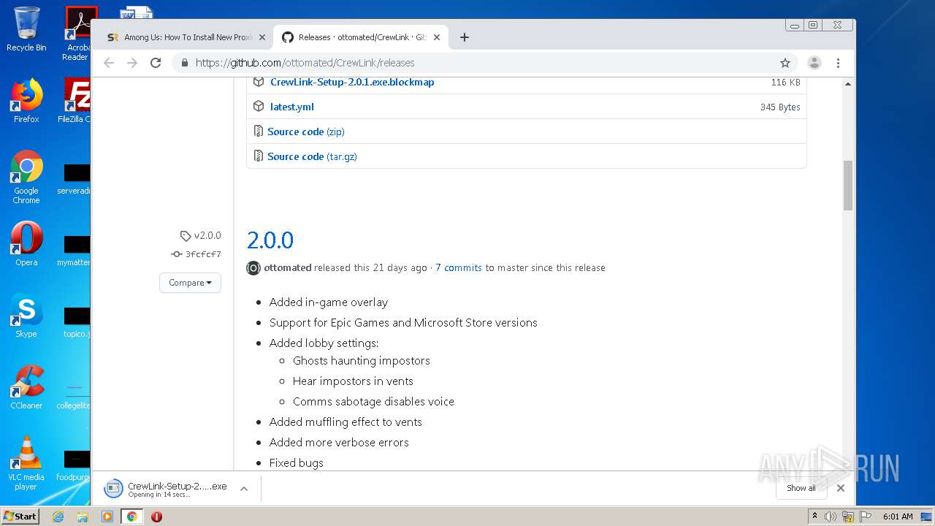Reload the GitHub releases page
Image resolution: width=935 pixels, height=526 pixels.
tap(156, 63)
